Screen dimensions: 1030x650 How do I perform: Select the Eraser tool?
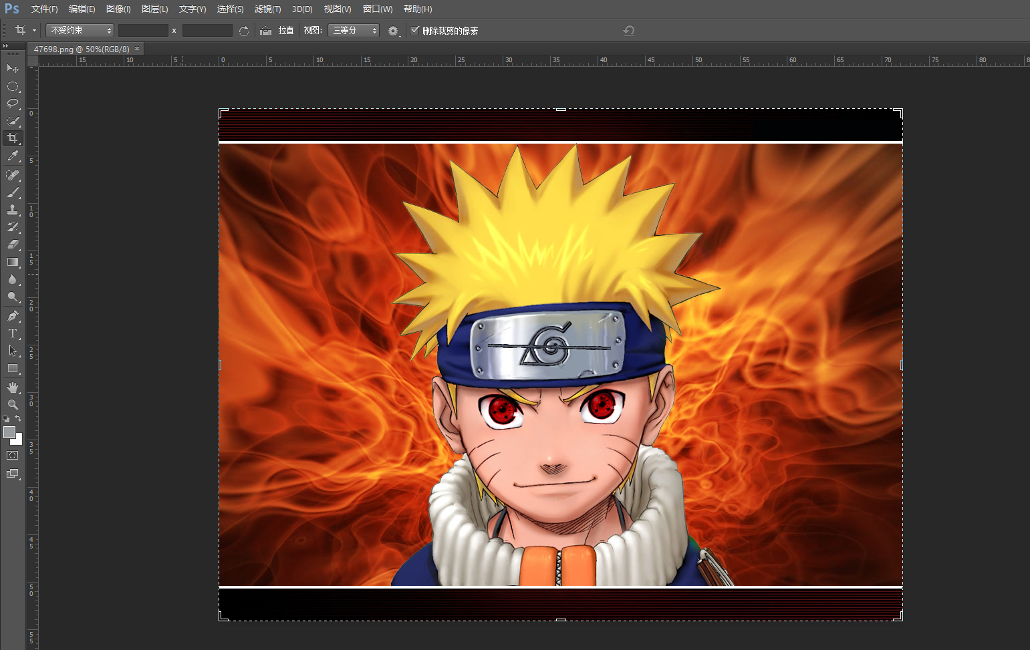(x=13, y=245)
